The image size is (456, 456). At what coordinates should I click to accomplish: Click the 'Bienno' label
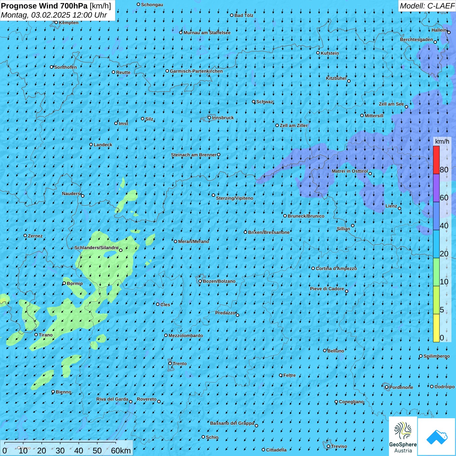(x=63, y=392)
